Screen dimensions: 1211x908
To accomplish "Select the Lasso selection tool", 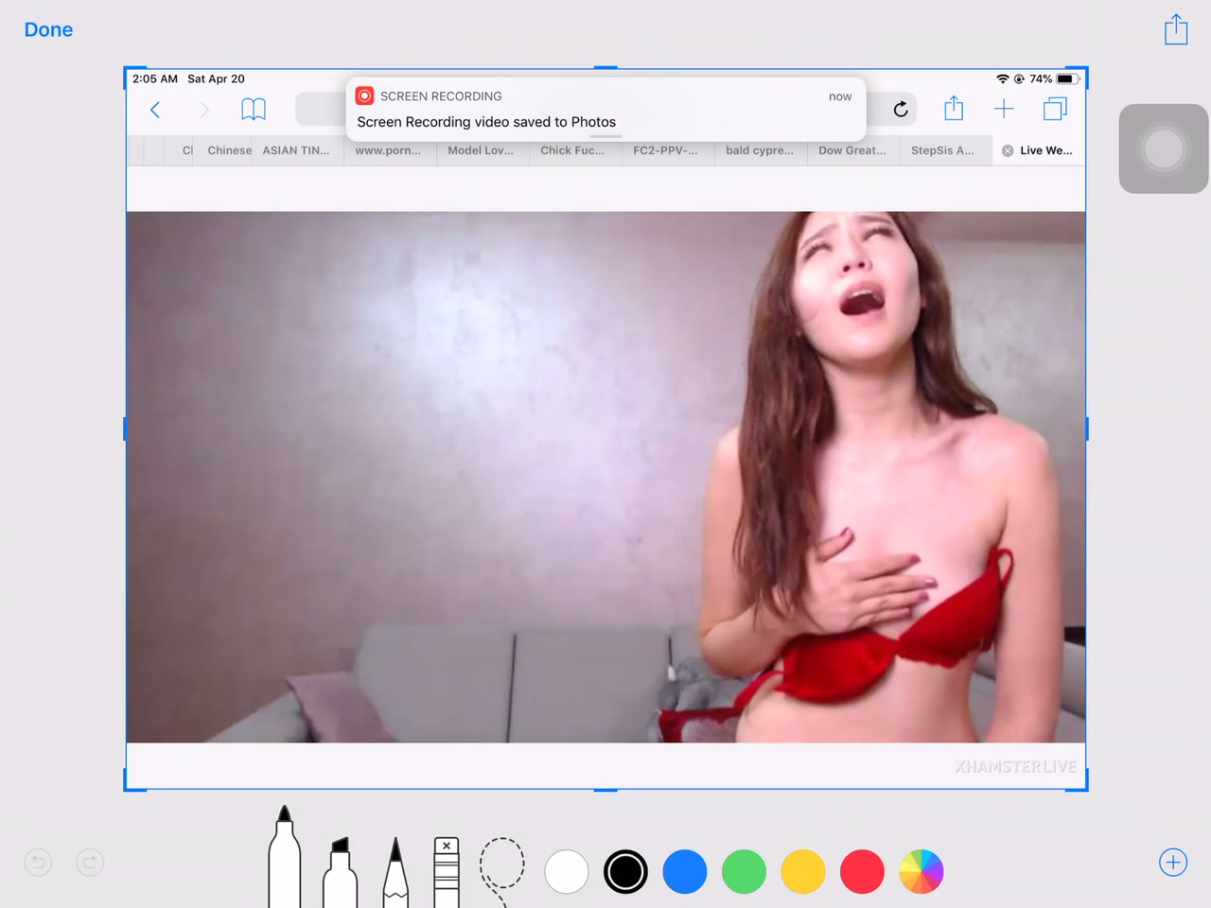I will tap(501, 865).
